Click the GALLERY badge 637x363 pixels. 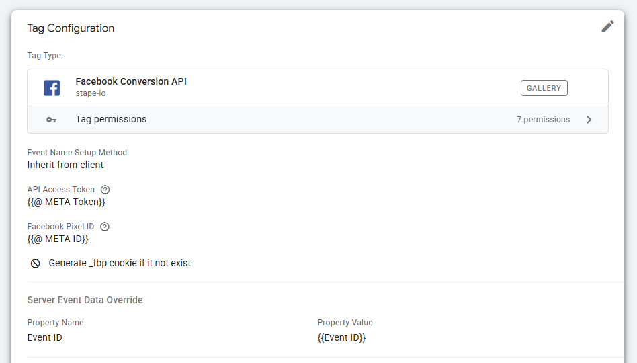[x=544, y=88]
